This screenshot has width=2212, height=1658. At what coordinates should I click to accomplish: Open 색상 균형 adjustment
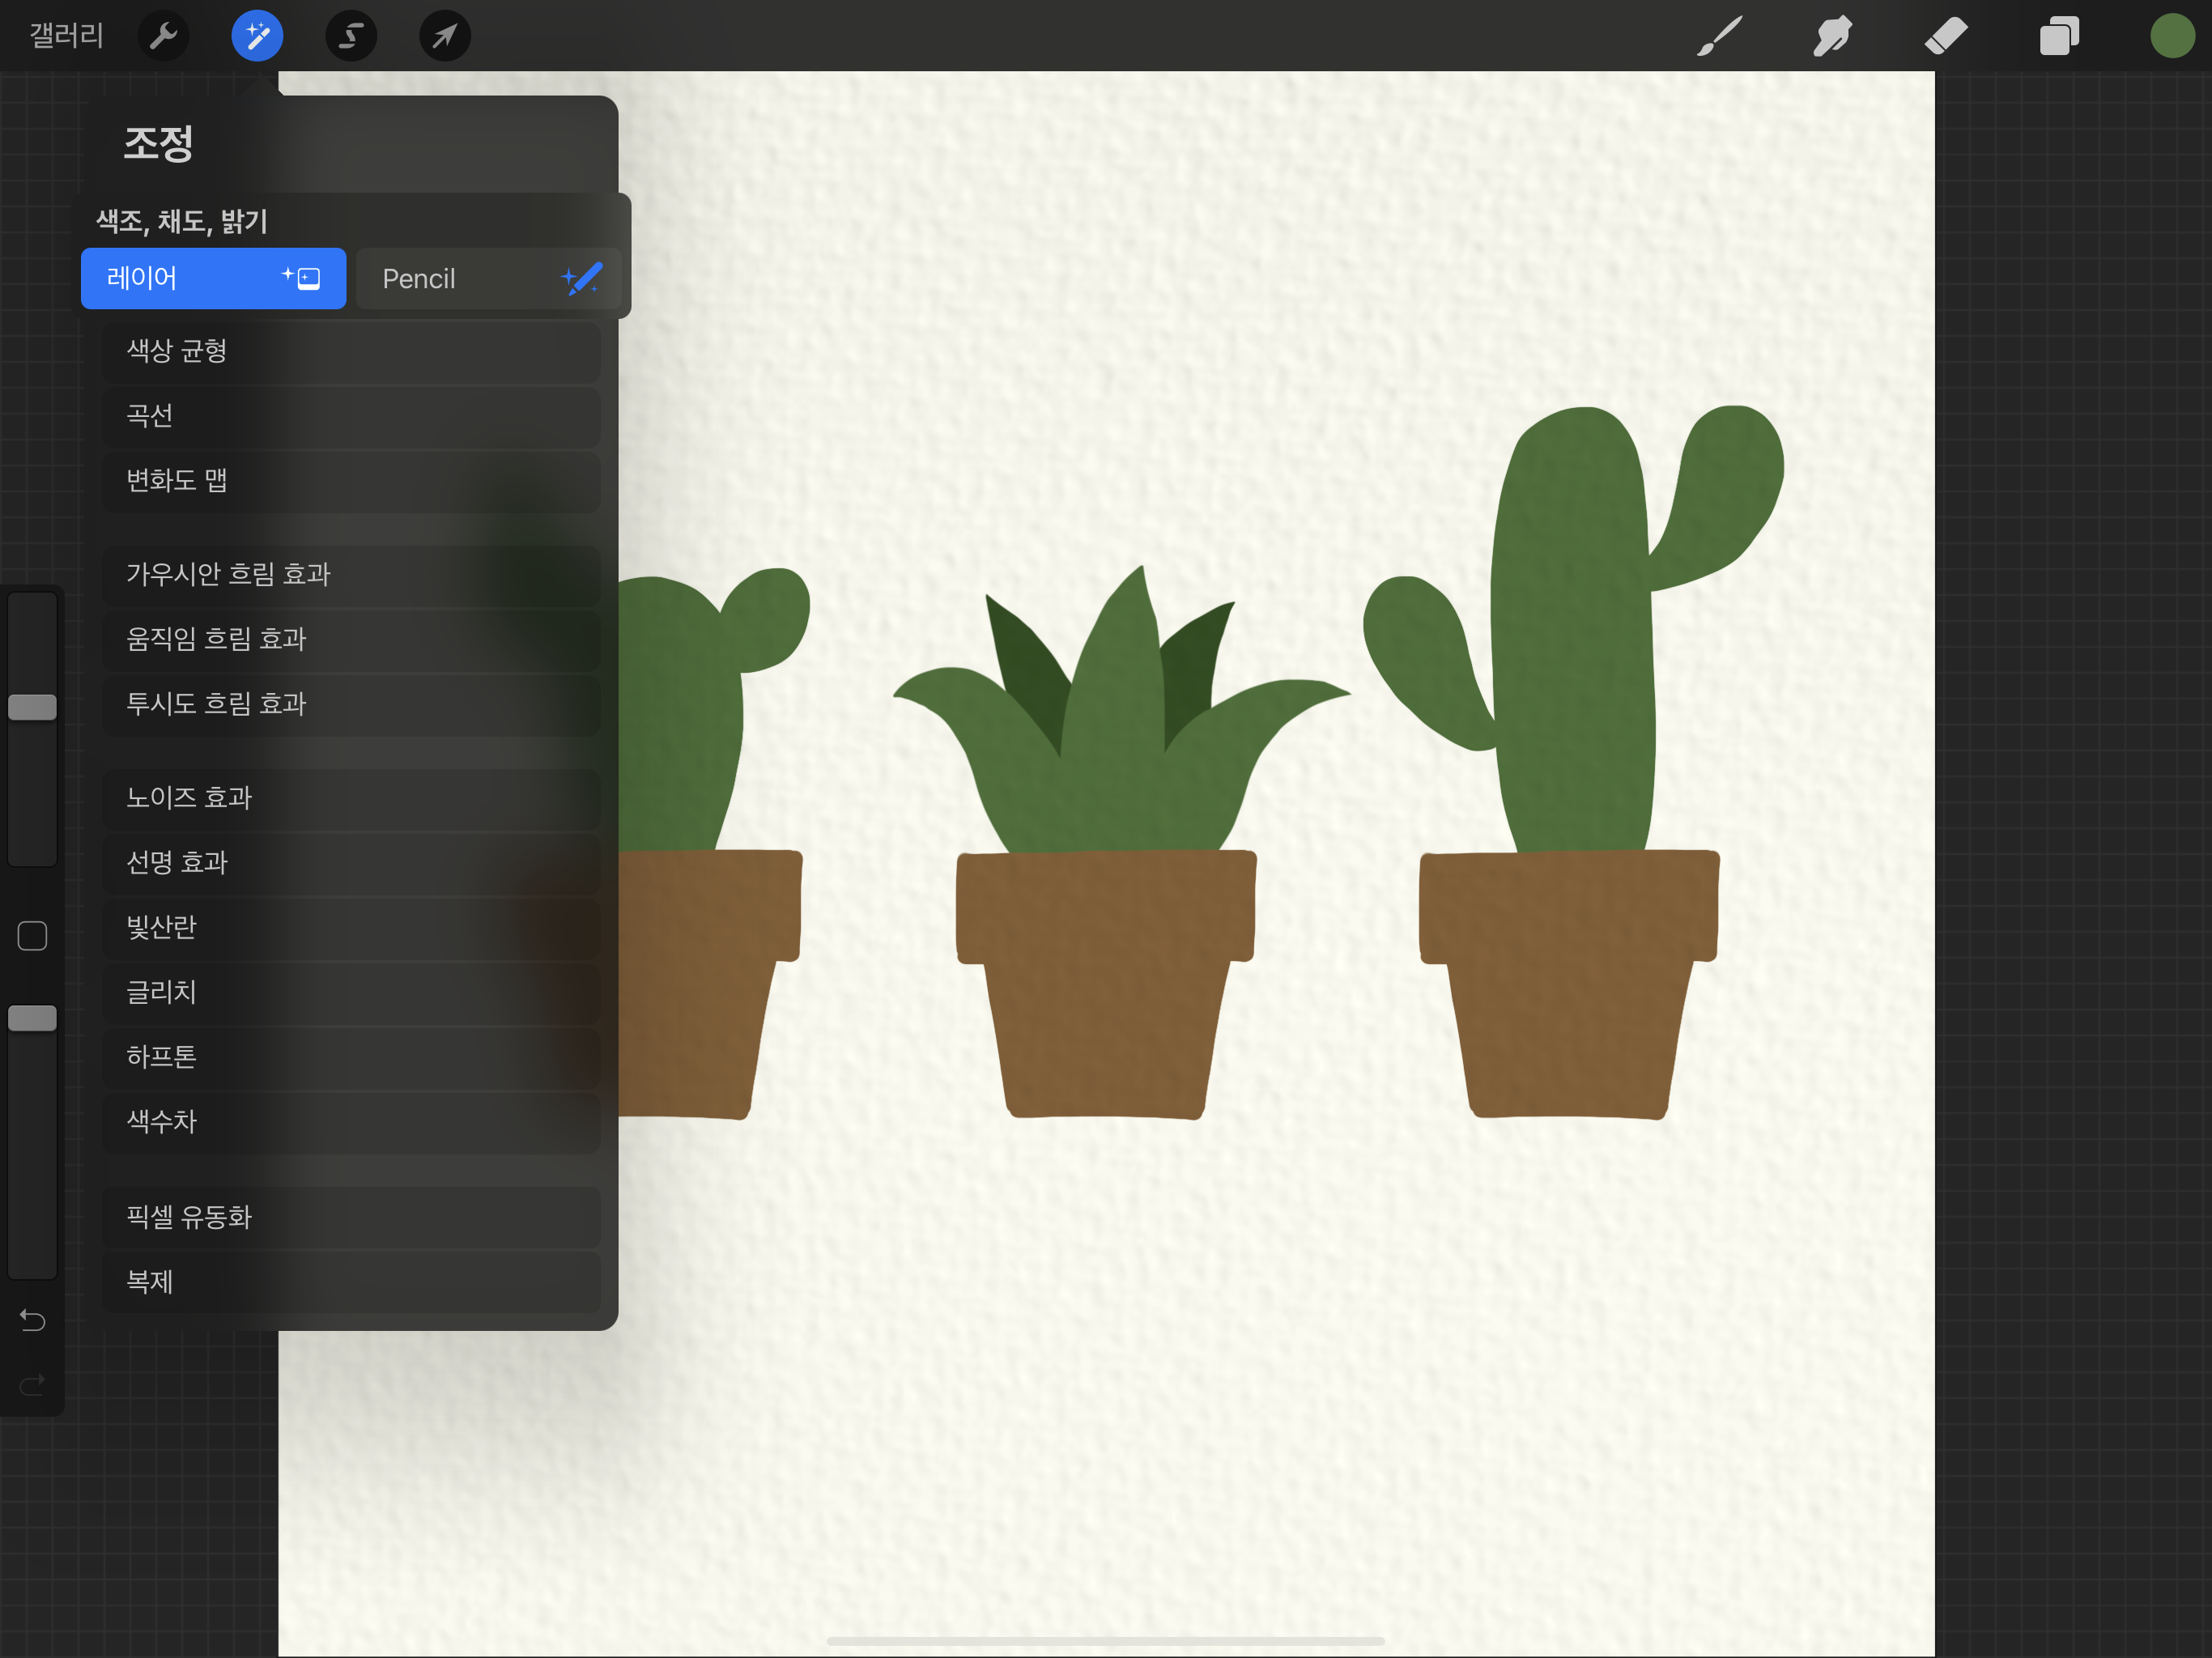pyautogui.click(x=351, y=351)
